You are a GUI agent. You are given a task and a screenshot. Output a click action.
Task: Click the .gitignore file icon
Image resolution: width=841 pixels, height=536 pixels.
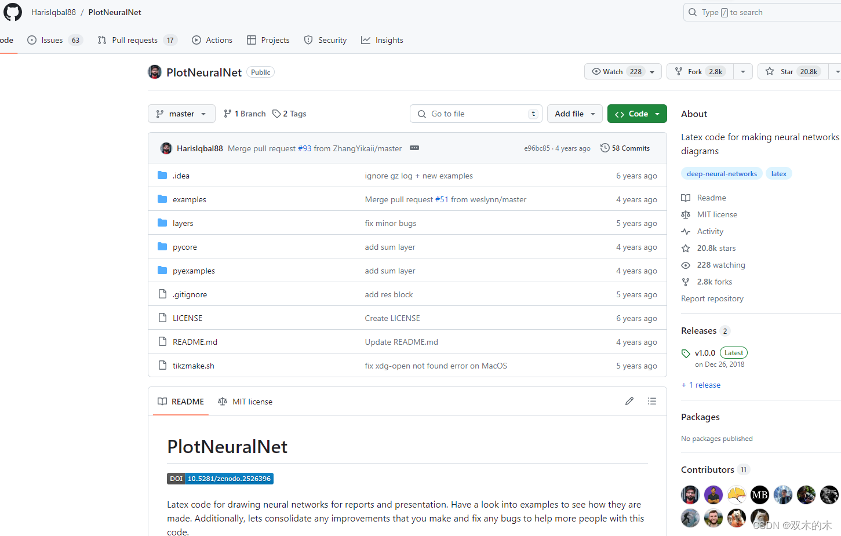(x=162, y=294)
